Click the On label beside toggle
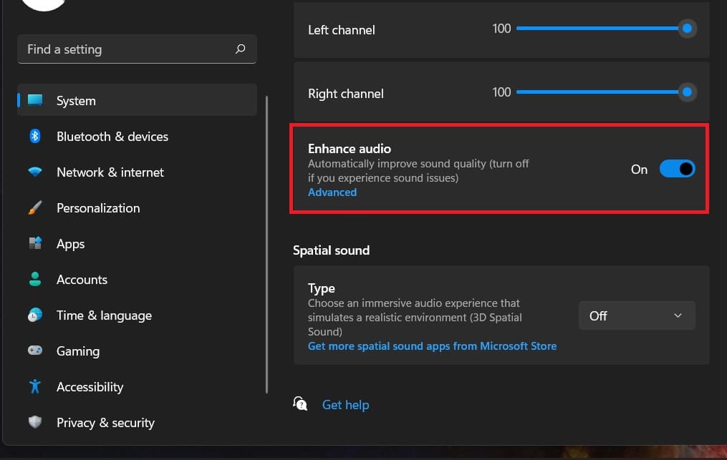Viewport: 727px width, 460px height. pos(639,170)
